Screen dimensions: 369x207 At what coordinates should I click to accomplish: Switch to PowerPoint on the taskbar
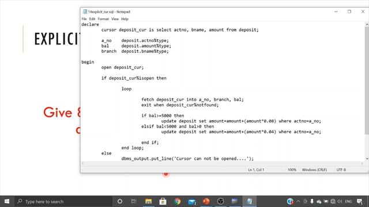(206, 201)
